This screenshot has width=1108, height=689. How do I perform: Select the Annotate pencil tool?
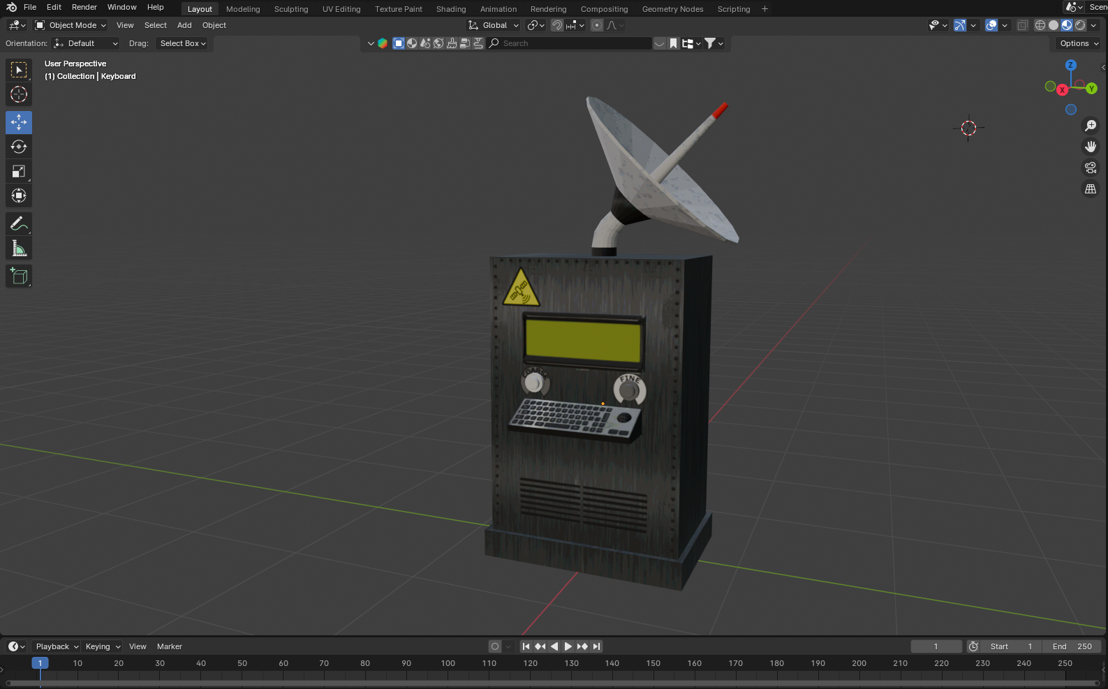19,223
